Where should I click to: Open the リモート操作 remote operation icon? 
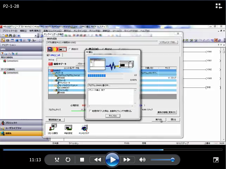[53, 129]
